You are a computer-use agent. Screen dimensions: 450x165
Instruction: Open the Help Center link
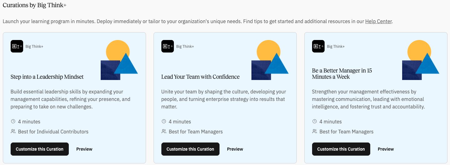point(378,22)
